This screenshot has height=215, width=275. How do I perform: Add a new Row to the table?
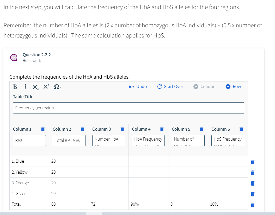tap(233, 86)
